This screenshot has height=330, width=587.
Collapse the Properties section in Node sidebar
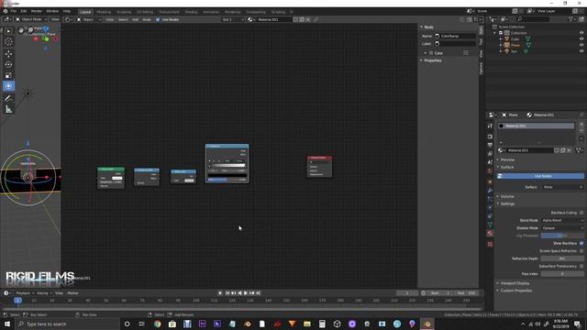[432, 60]
